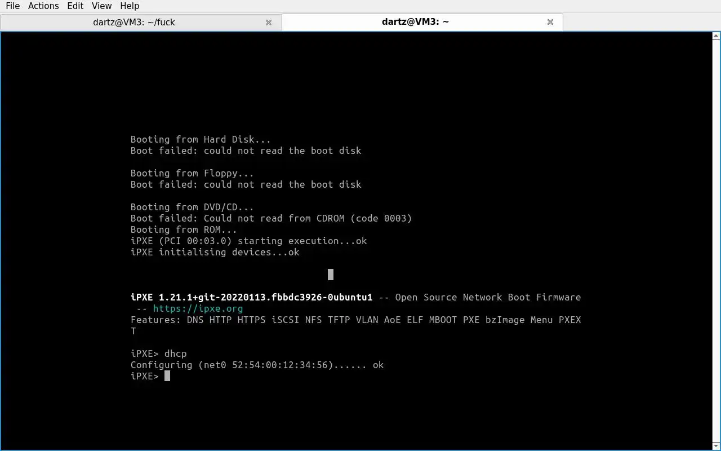Click the 'starting execution...ok' line
Viewport: 721px width, 451px height.
pos(248,241)
